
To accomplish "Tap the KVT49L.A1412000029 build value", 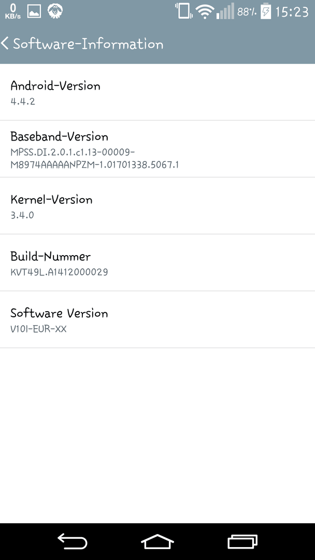I will pos(59,272).
